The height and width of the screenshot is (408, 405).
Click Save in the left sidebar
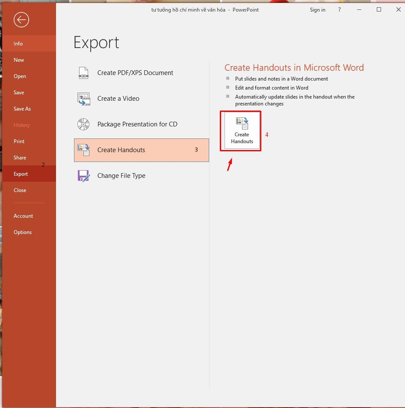pyautogui.click(x=19, y=92)
